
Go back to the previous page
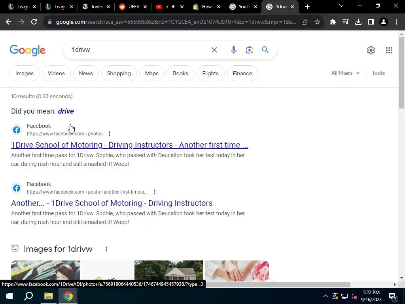[x=9, y=22]
